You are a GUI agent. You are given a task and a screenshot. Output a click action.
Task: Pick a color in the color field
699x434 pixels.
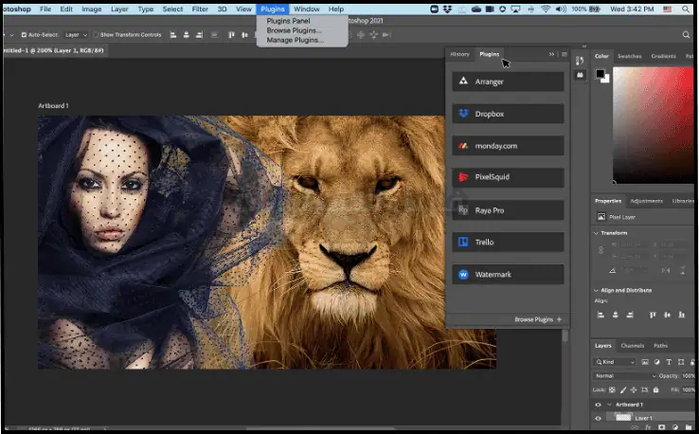coord(654,123)
